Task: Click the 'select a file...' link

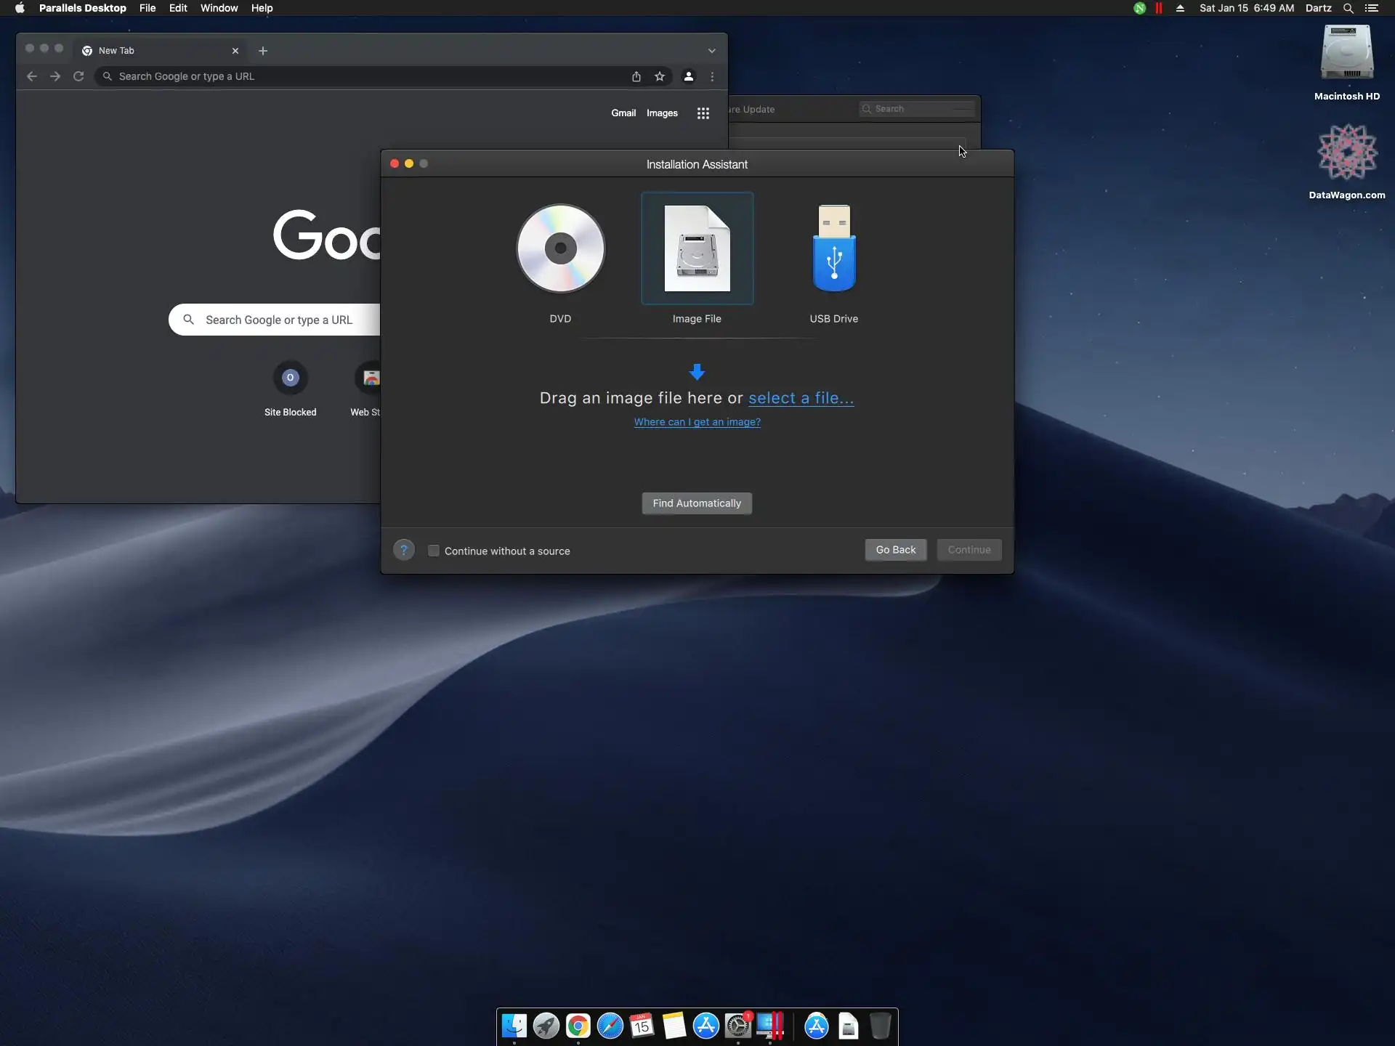Action: (x=801, y=398)
